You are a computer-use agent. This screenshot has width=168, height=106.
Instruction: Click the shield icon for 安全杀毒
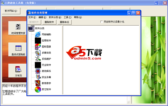click(x=38, y=77)
